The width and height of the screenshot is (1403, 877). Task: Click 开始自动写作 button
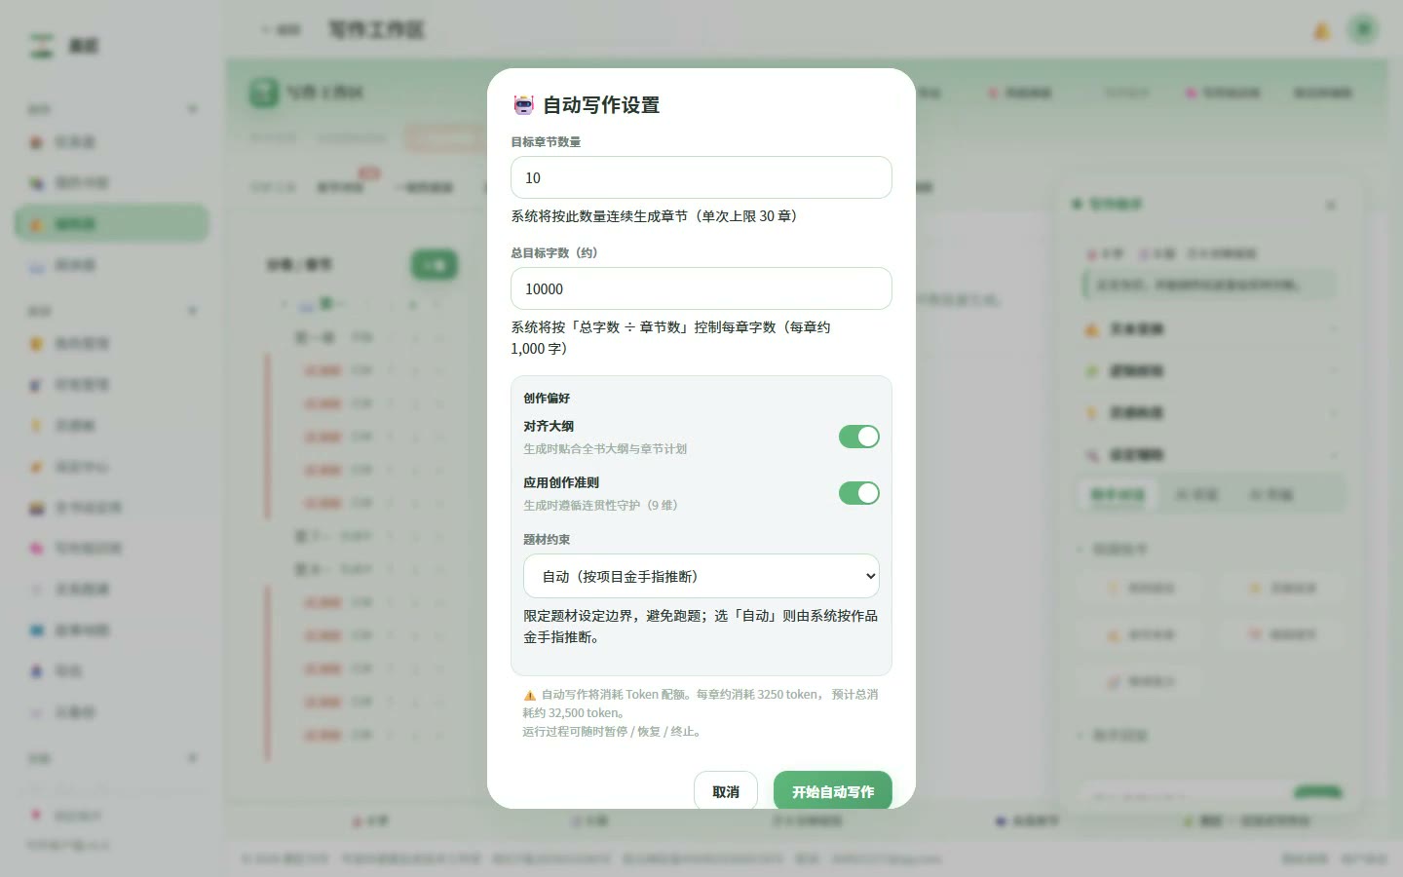pos(832,791)
